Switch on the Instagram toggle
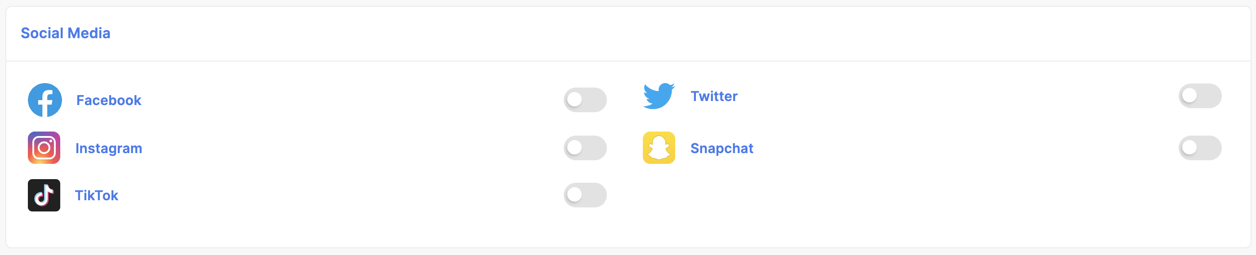 [585, 147]
